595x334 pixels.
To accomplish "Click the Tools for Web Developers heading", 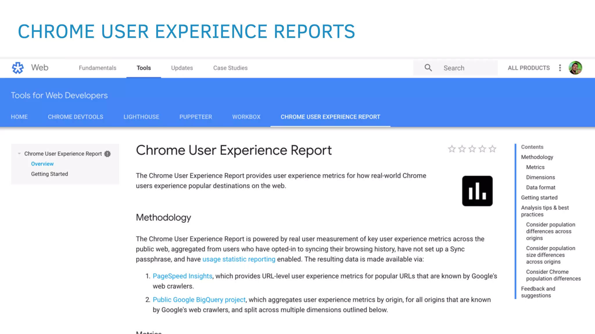I will pyautogui.click(x=59, y=95).
